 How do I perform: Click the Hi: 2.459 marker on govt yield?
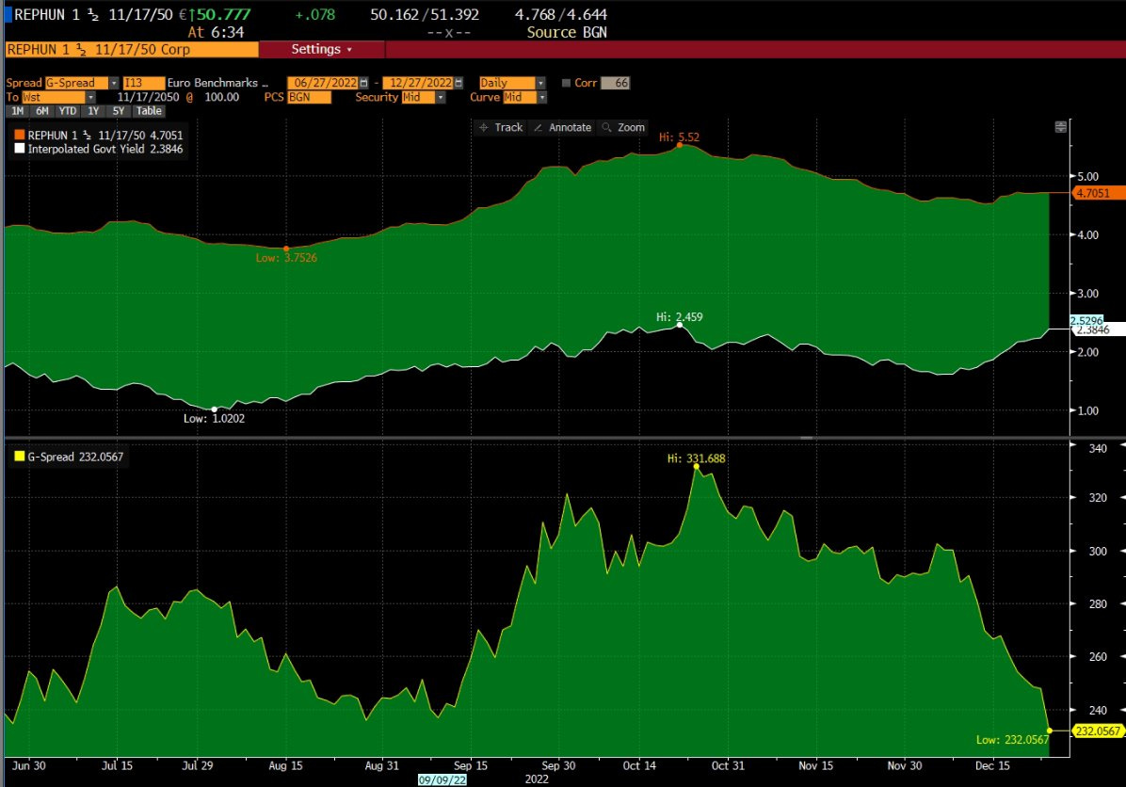[x=680, y=325]
